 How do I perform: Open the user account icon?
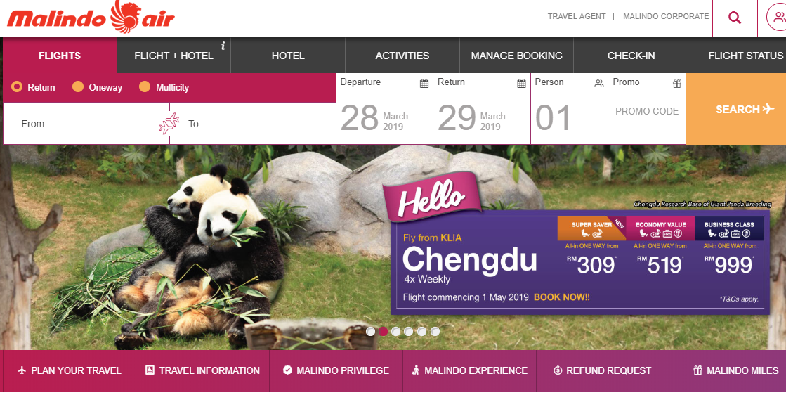coord(778,18)
